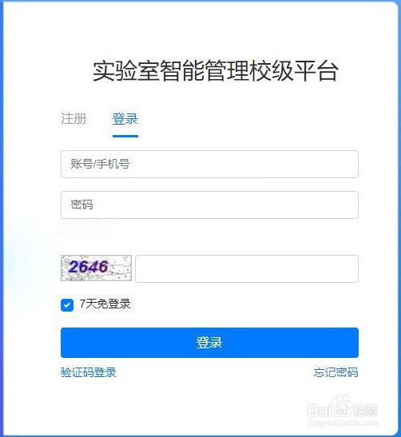The height and width of the screenshot is (437, 401).
Task: Uncheck the 7天免登录 checkbox
Action: [x=67, y=305]
